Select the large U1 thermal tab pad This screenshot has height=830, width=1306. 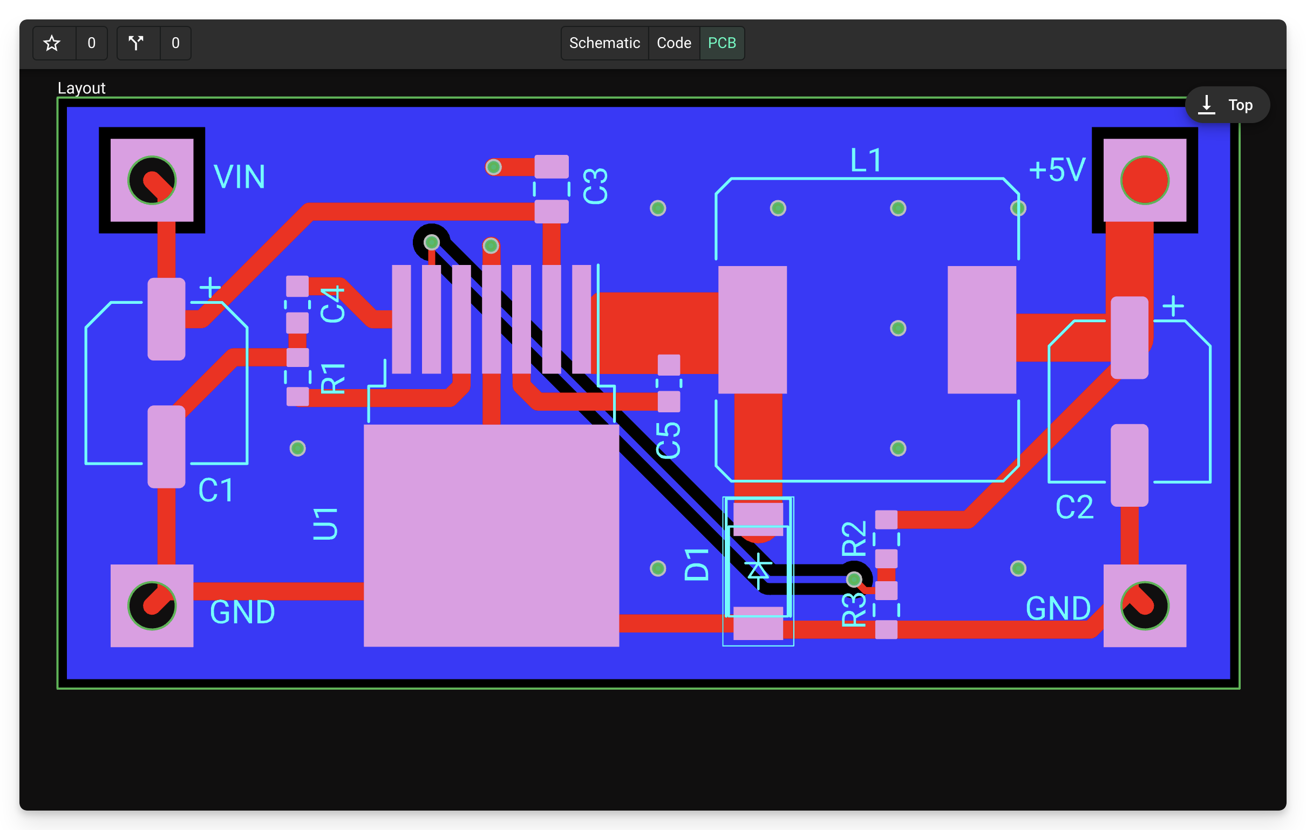click(x=492, y=535)
